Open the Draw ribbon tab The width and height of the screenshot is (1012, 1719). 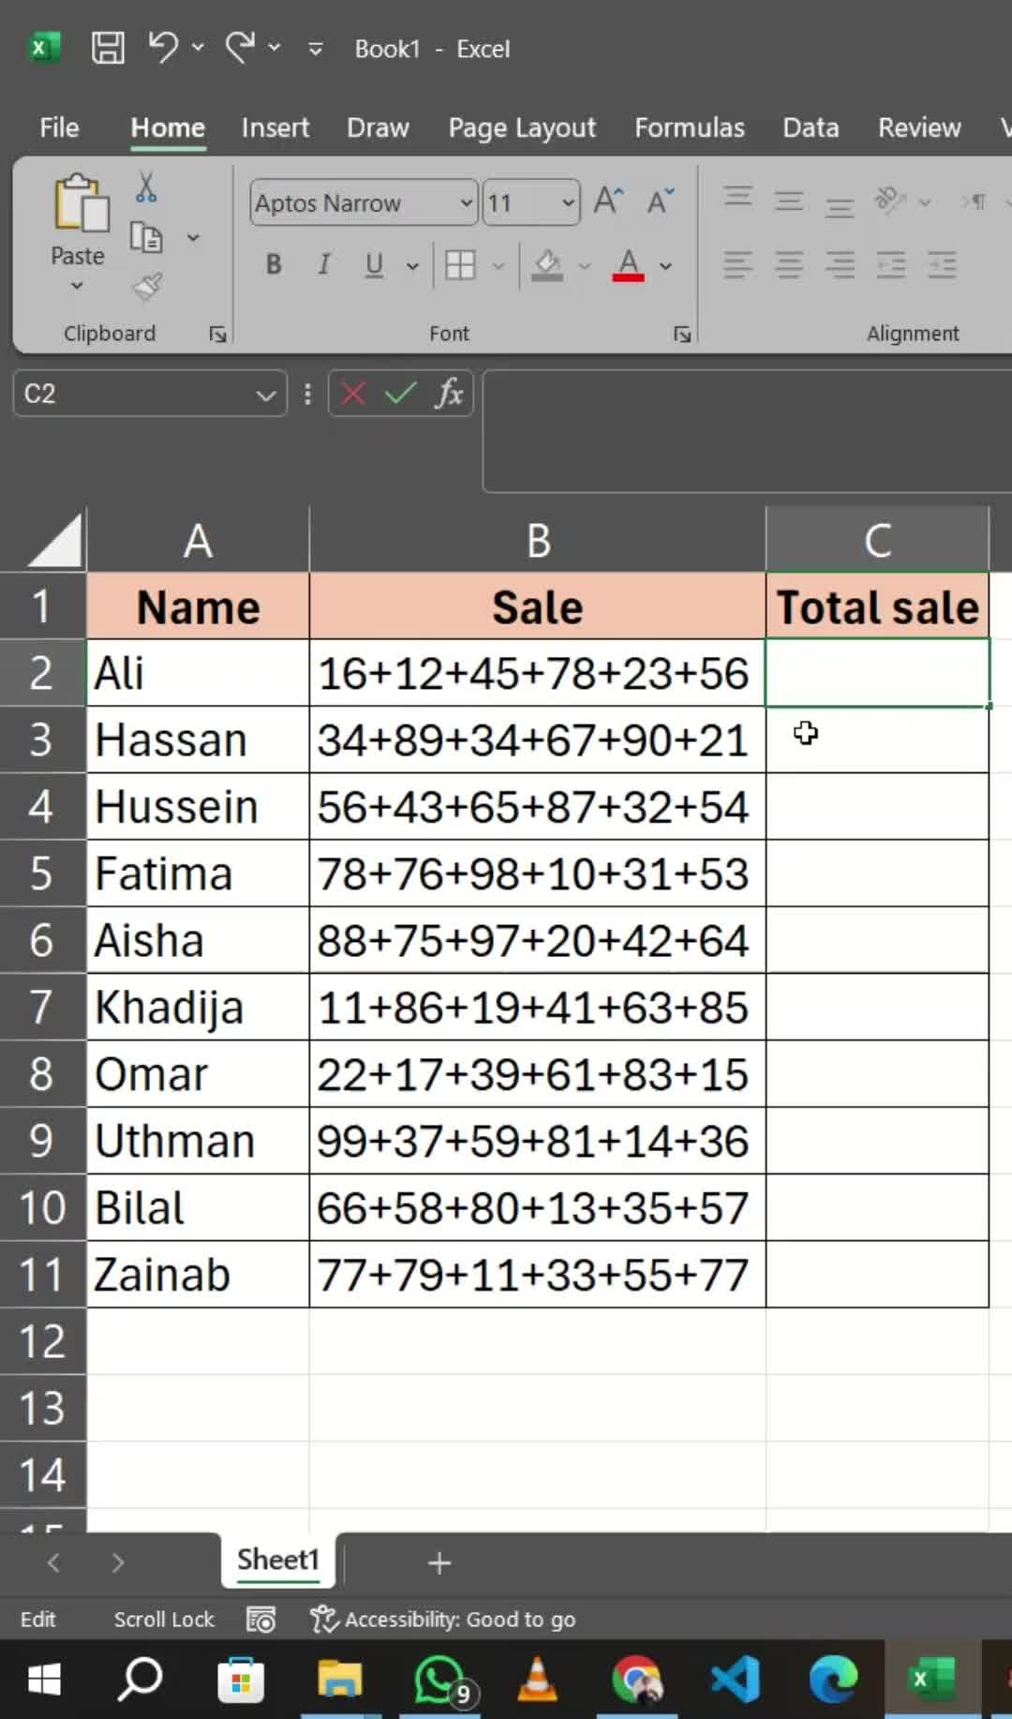point(378,127)
